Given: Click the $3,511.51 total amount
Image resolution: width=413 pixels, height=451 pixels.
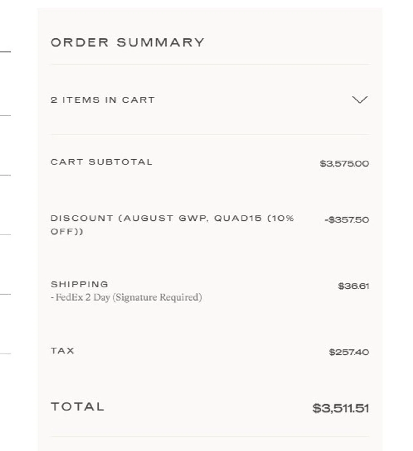Looking at the screenshot, I should tap(340, 408).
